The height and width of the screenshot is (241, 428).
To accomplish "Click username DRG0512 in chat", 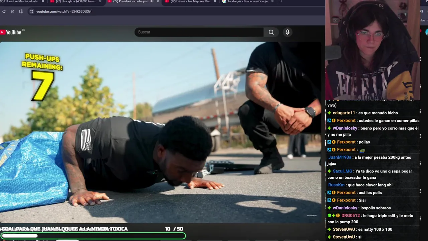I will (350, 216).
